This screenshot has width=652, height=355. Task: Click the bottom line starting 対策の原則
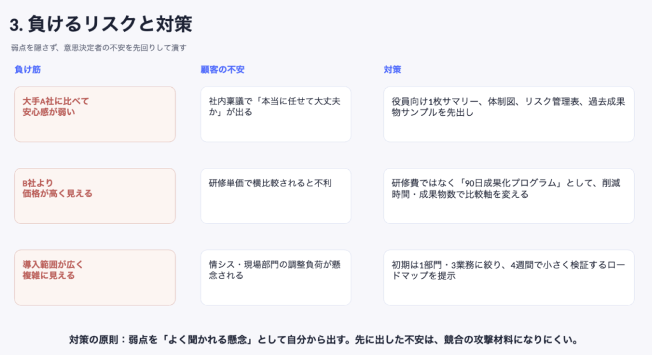click(x=323, y=339)
